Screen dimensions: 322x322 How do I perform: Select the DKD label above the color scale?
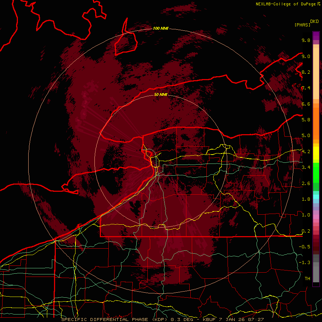[x=314, y=21]
